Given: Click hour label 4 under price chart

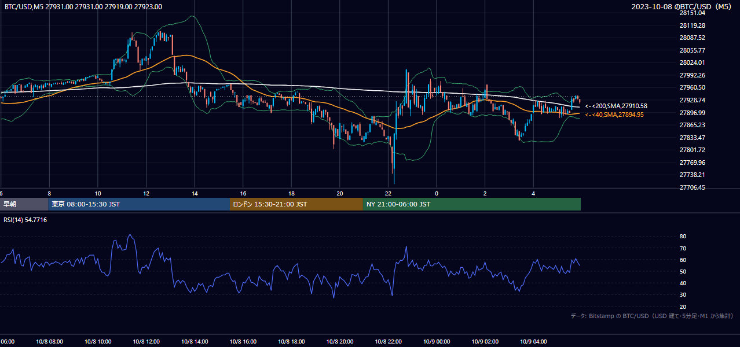Looking at the screenshot, I should pos(533,193).
